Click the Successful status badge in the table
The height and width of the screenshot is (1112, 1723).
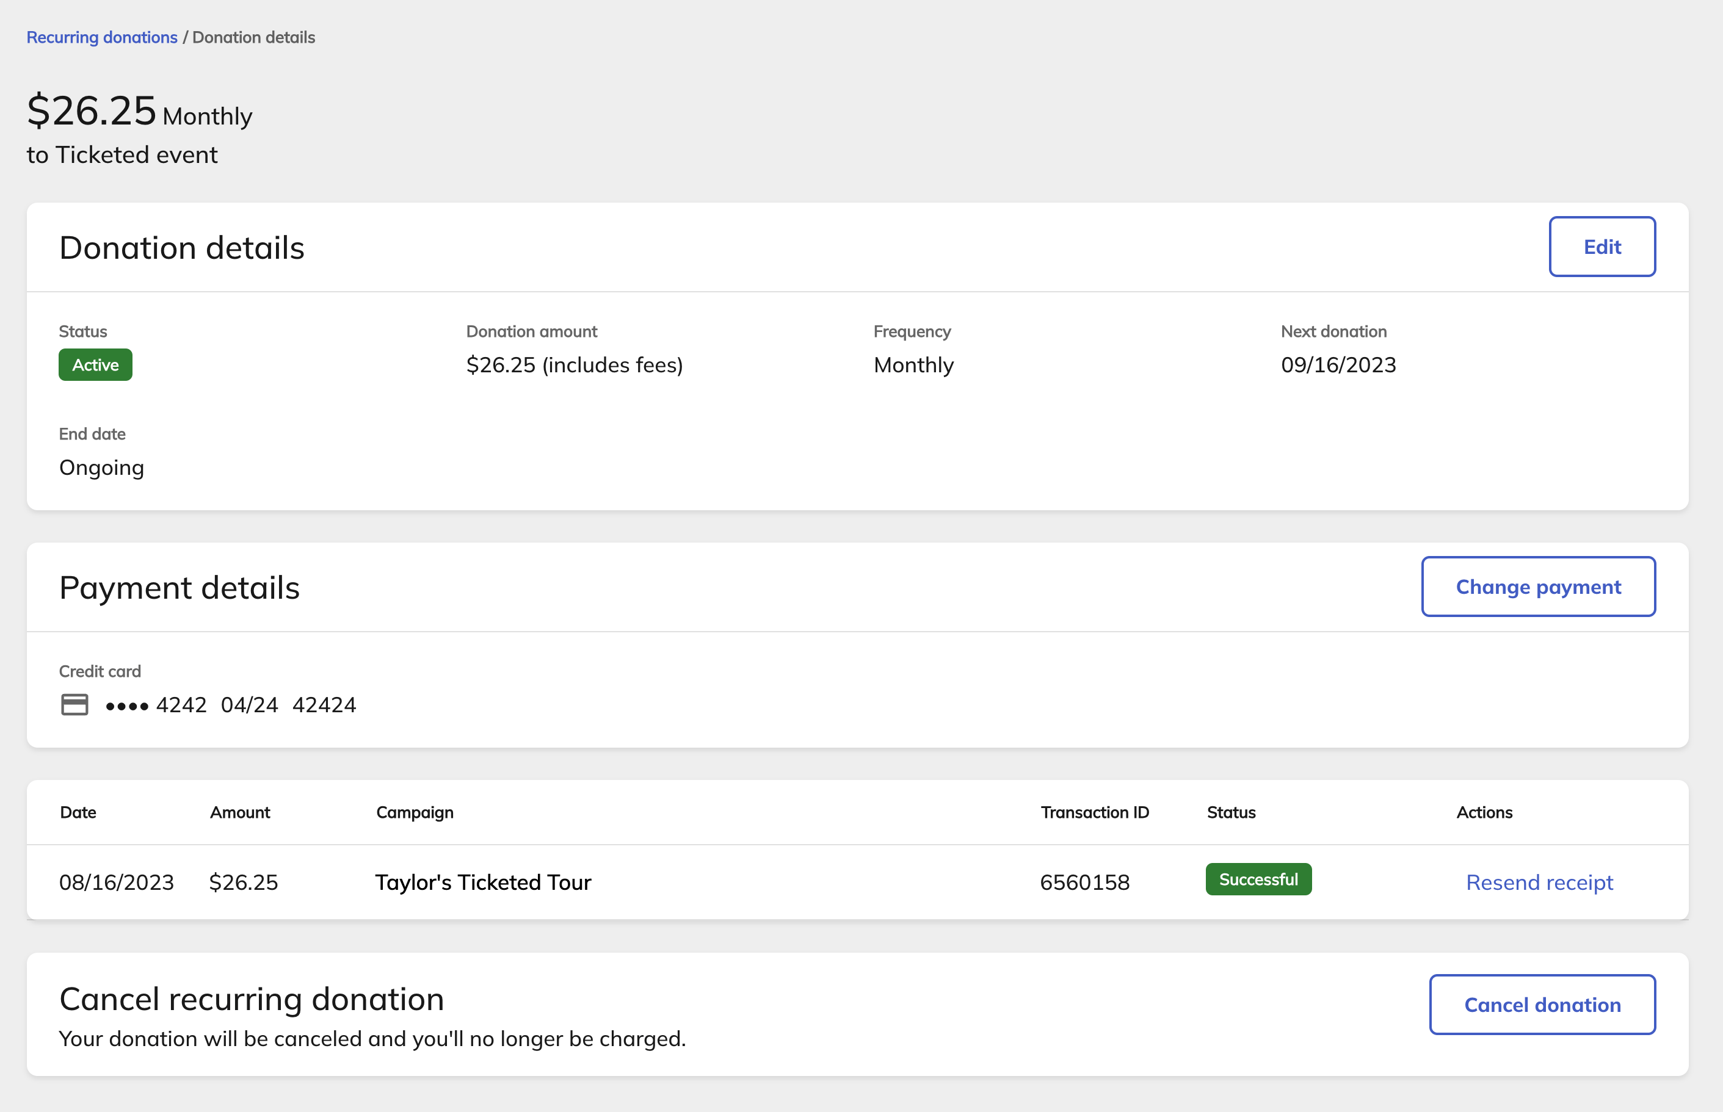click(x=1258, y=879)
